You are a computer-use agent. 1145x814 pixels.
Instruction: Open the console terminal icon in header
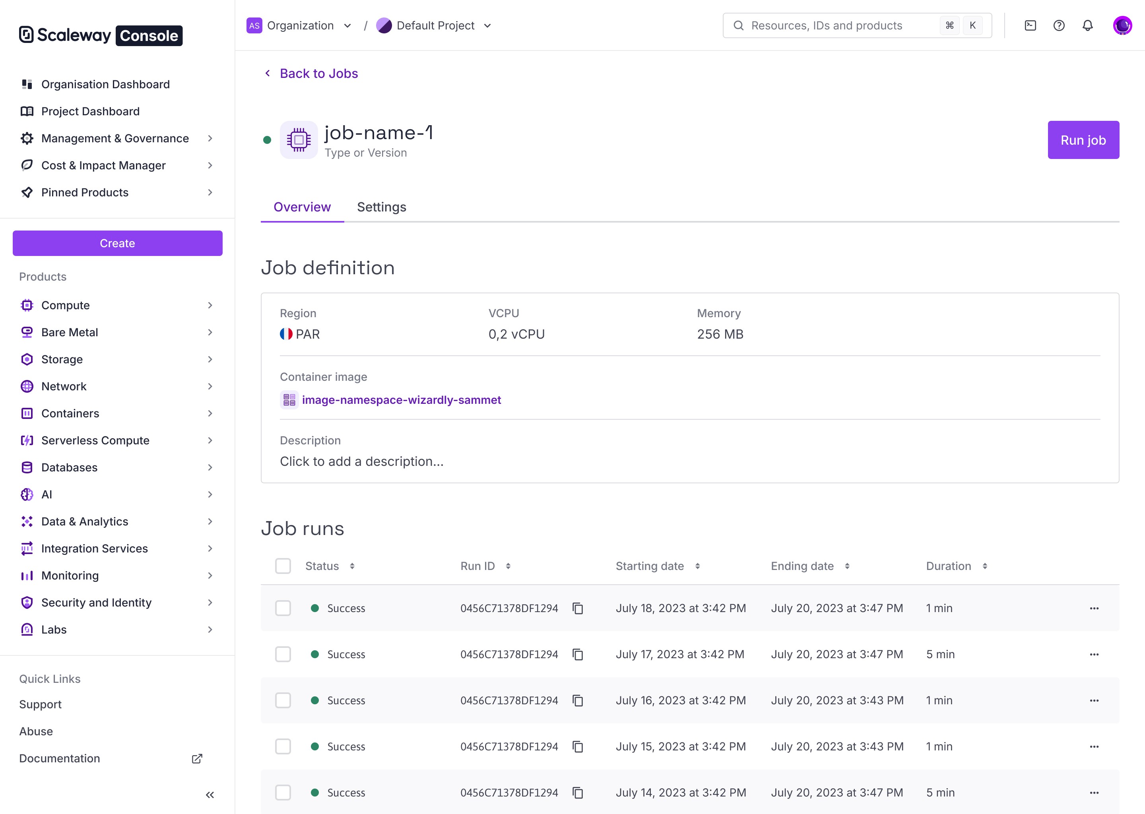[x=1030, y=25]
